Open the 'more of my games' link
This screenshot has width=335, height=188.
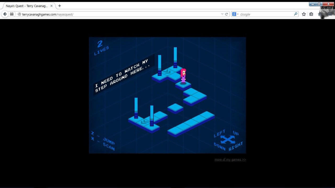(230, 160)
